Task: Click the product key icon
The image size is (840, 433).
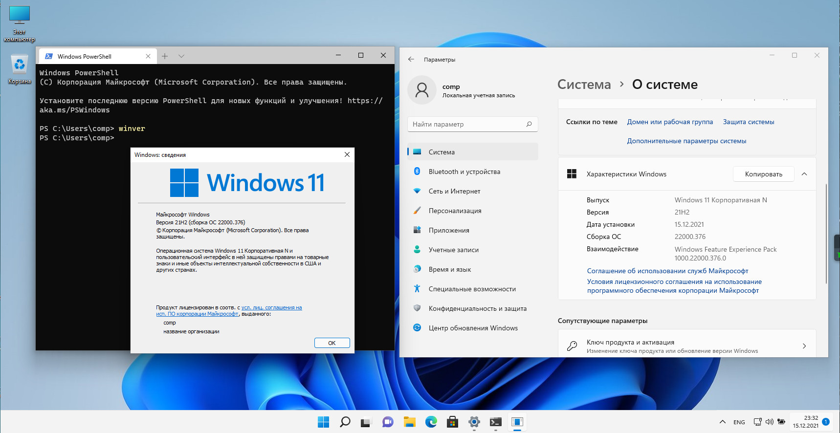Action: [572, 346]
